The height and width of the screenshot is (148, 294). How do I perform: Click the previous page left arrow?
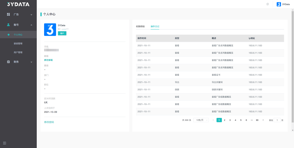(213, 120)
